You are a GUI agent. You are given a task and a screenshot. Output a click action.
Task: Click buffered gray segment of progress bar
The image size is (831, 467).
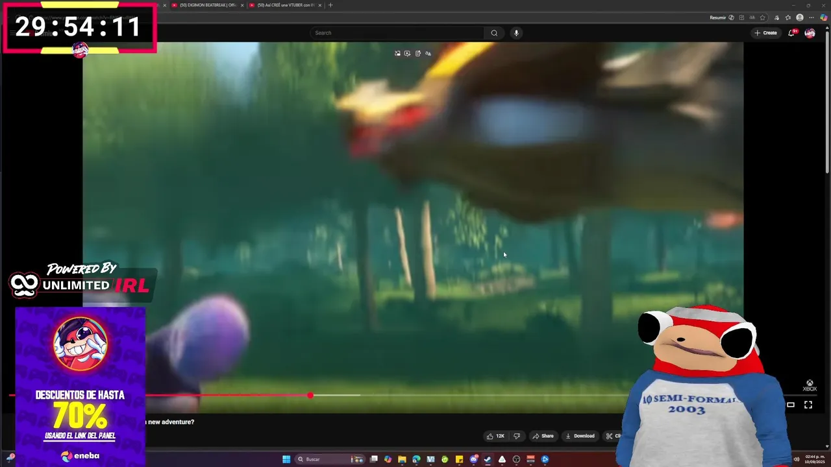pyautogui.click(x=337, y=395)
